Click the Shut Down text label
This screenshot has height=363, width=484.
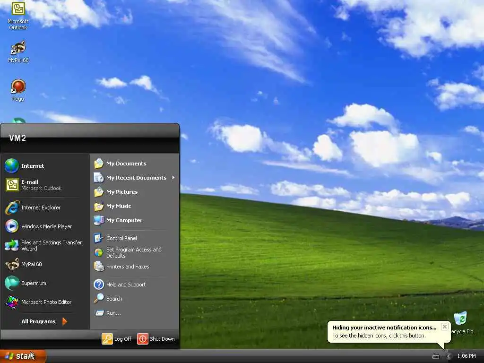(x=162, y=338)
